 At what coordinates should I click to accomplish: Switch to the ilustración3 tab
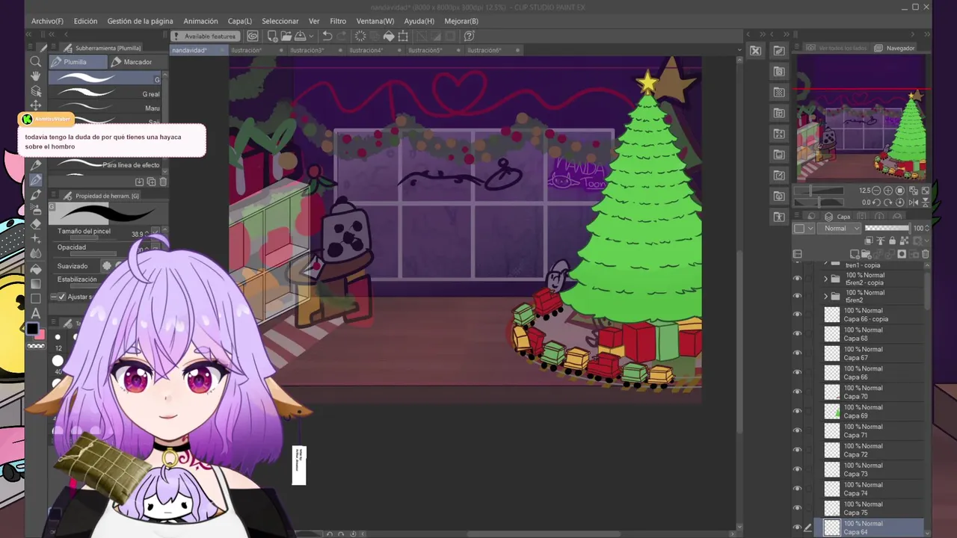[x=307, y=50]
